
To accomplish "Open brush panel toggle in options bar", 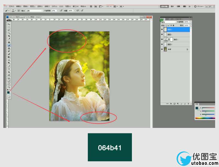I will coord(19,11).
